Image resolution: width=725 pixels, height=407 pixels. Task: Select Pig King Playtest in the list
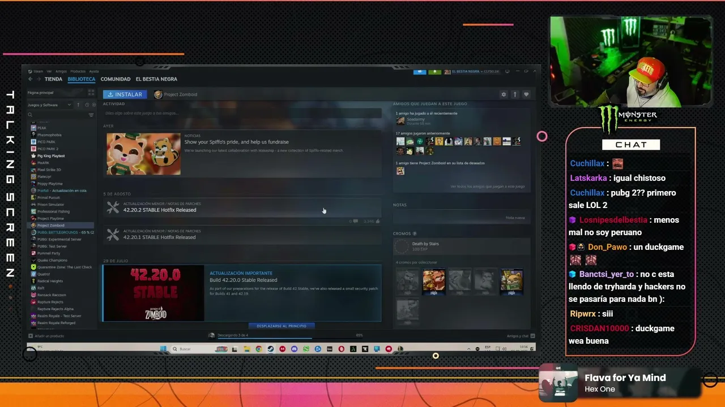coord(51,156)
